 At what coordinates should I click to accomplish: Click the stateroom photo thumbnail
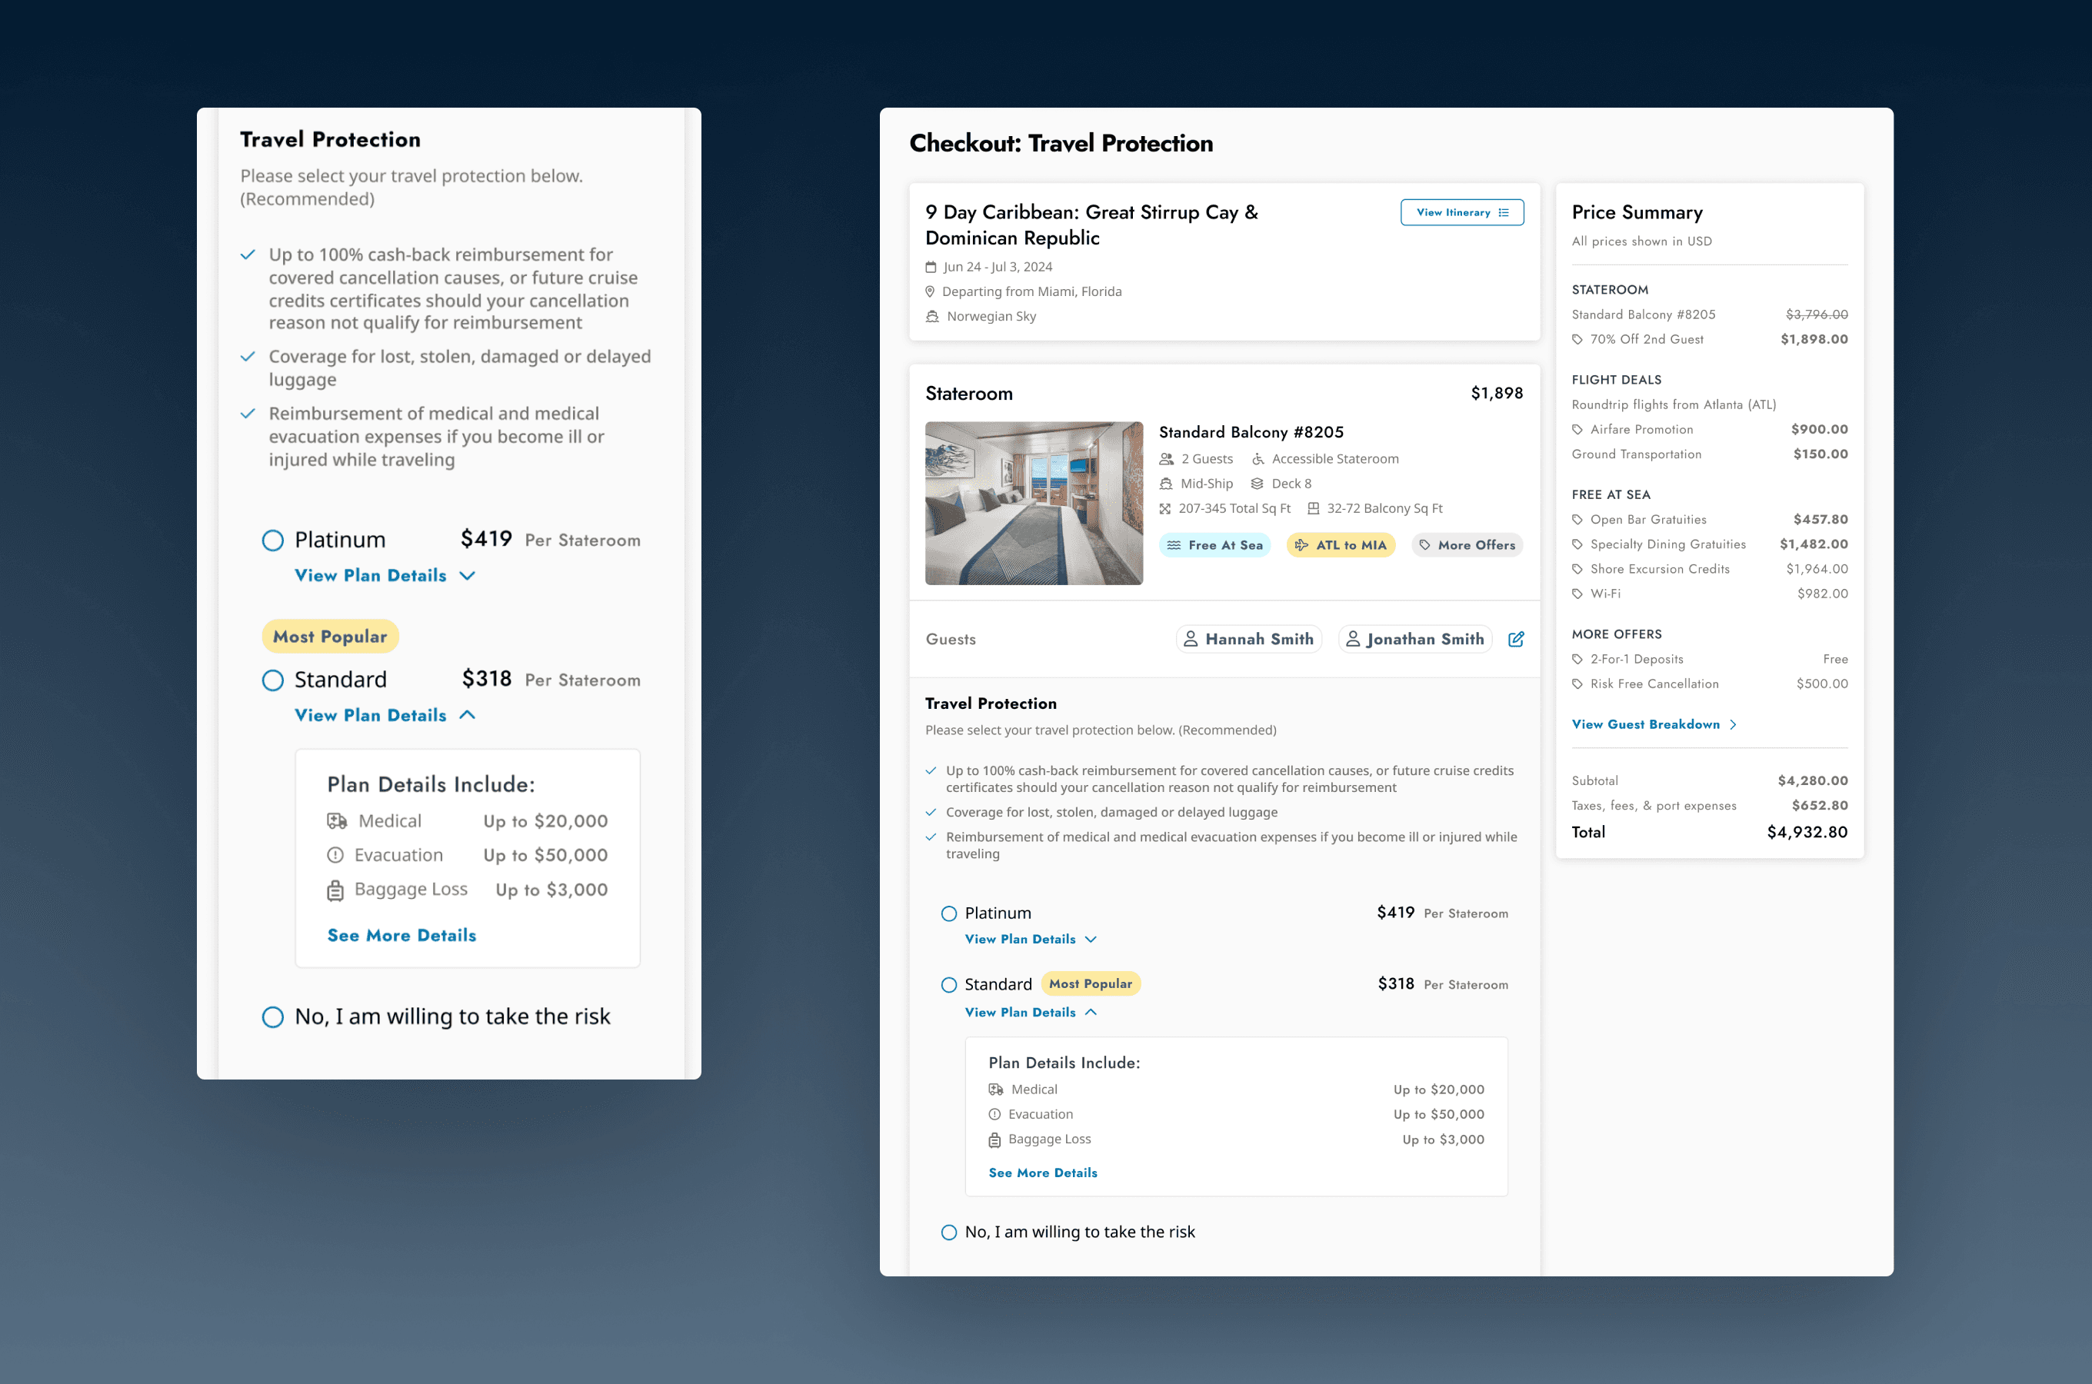(1034, 503)
